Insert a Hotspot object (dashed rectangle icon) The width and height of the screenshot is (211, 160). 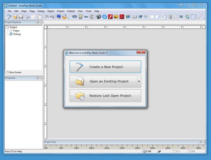193,17
